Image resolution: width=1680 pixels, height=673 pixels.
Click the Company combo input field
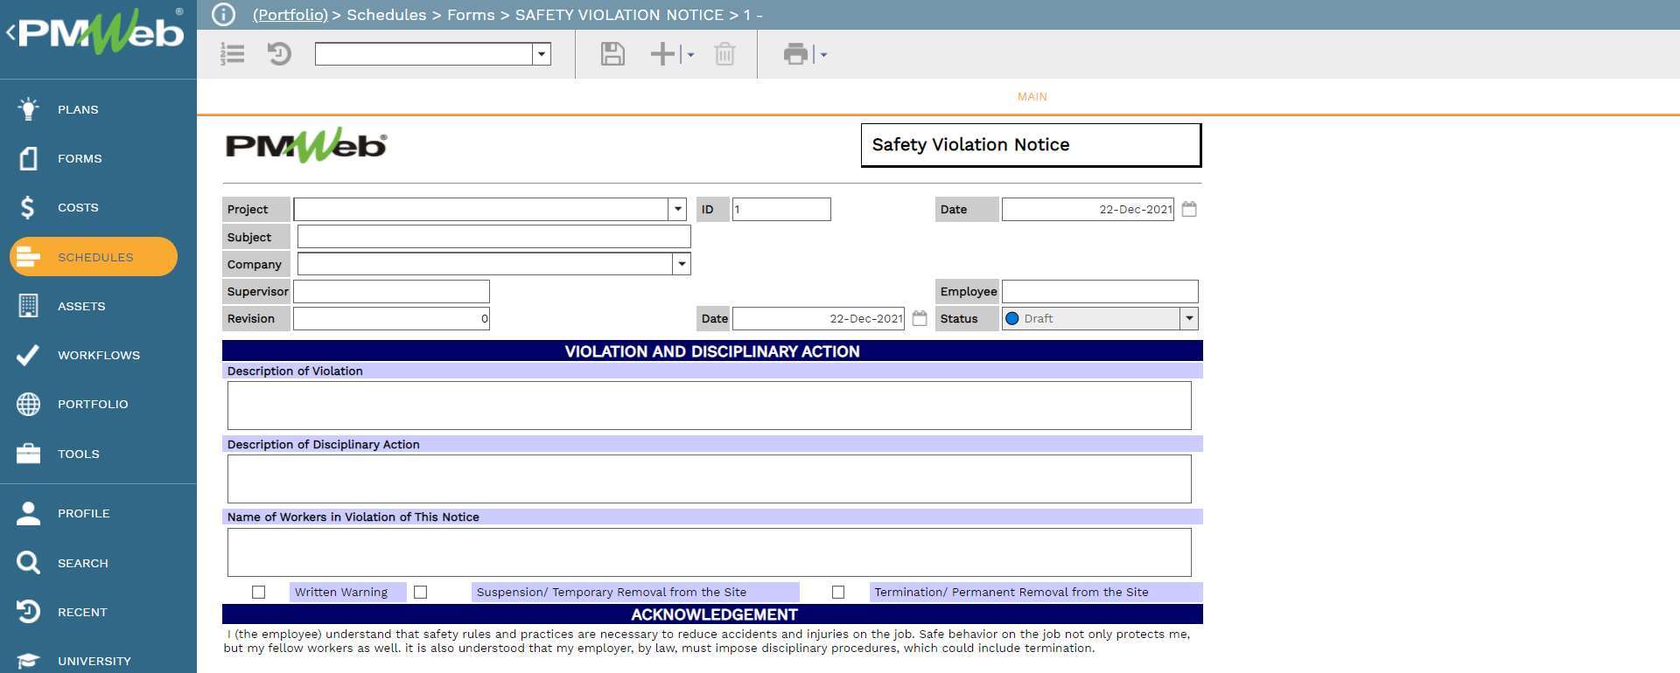[x=485, y=264]
